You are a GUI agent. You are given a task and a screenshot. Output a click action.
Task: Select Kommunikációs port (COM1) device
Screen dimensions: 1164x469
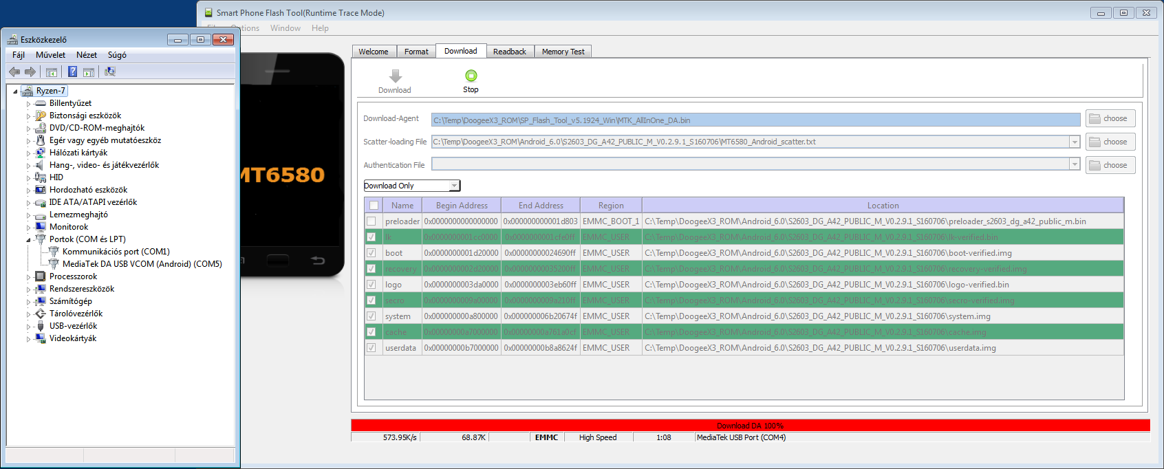(x=116, y=252)
